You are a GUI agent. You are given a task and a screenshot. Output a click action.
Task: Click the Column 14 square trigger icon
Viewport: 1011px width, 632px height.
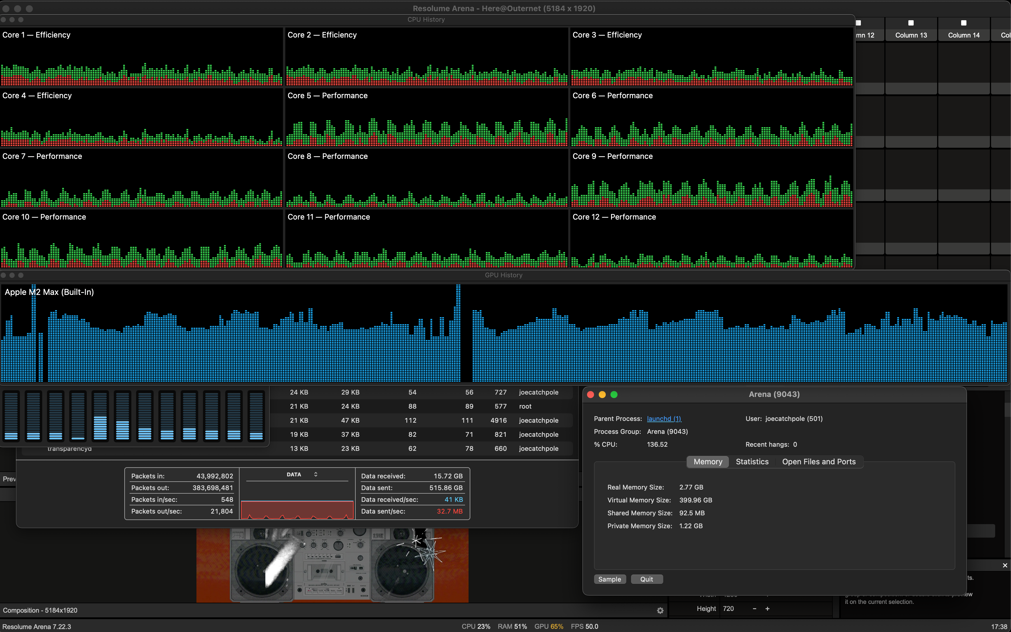pyautogui.click(x=963, y=23)
